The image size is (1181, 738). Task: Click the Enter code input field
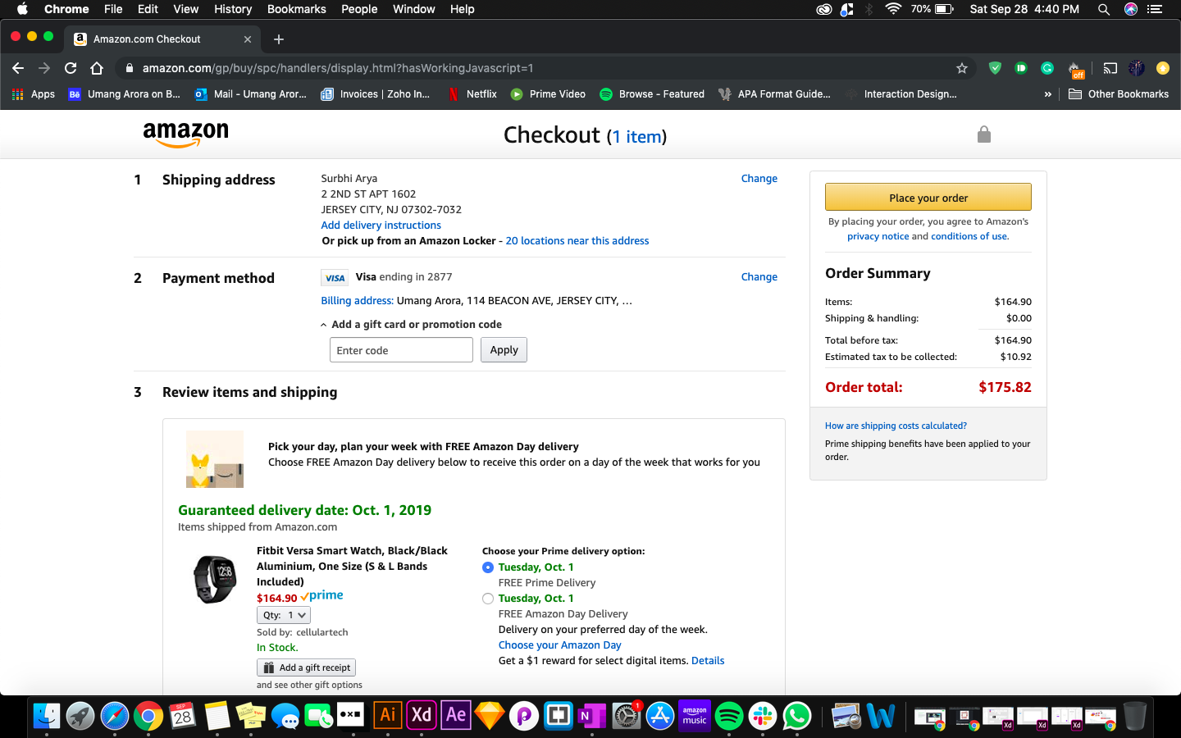(401, 350)
